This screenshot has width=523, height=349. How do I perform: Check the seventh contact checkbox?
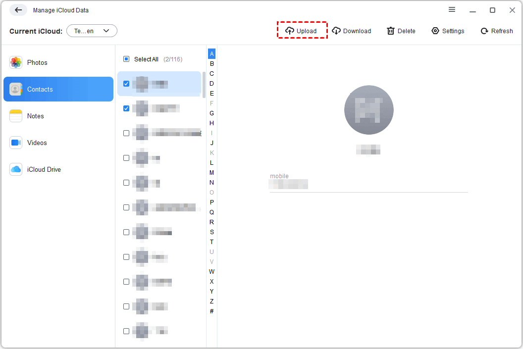(x=126, y=232)
